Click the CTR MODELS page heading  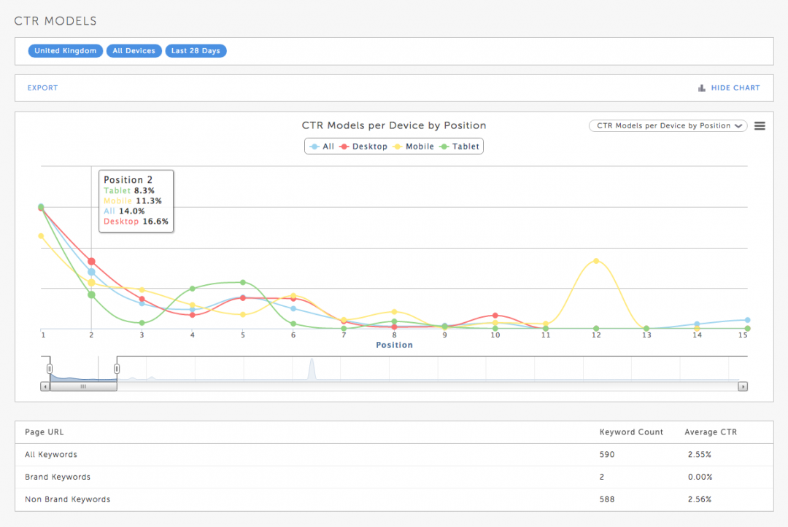(x=55, y=21)
